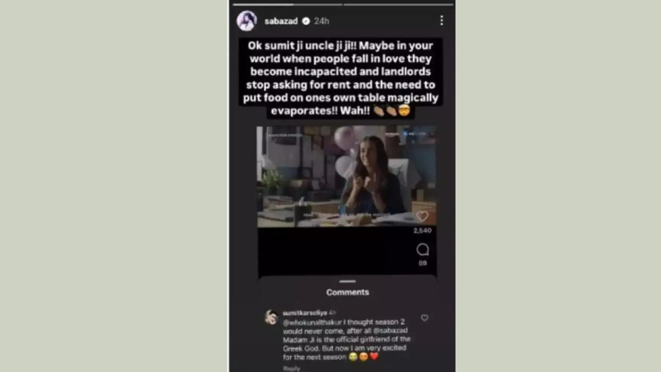Jump to second story progress segment
The width and height of the screenshot is (661, 372).
click(x=398, y=4)
